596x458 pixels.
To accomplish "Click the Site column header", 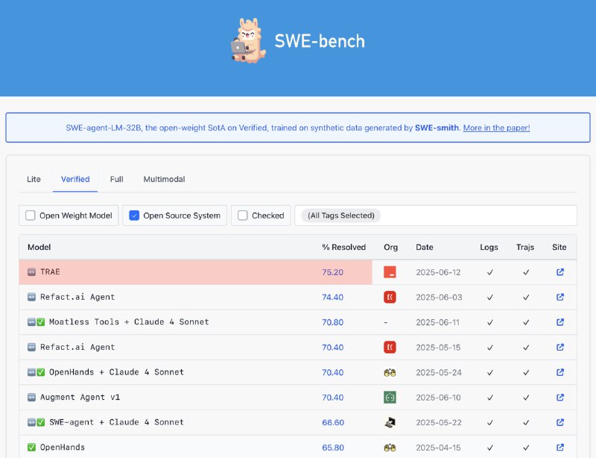I will pyautogui.click(x=559, y=247).
